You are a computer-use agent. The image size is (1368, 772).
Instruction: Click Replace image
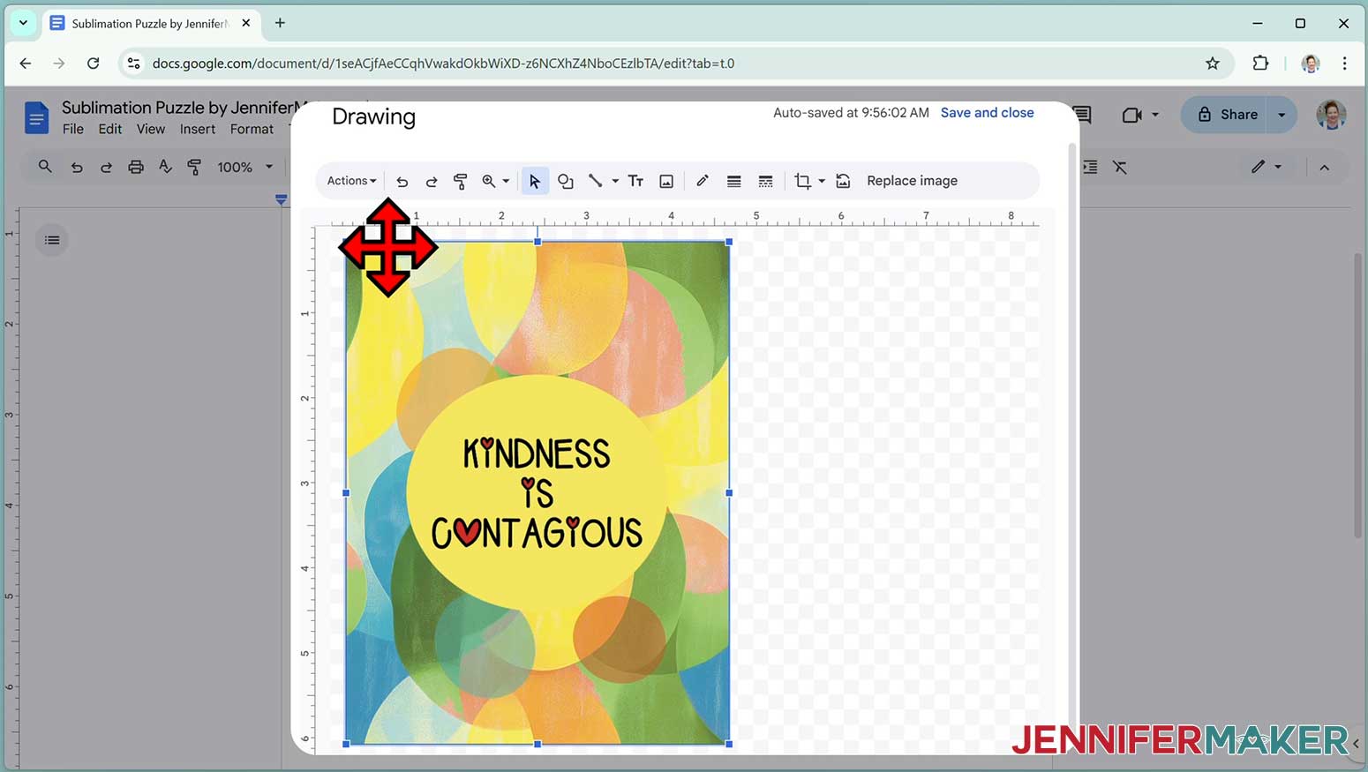[912, 181]
